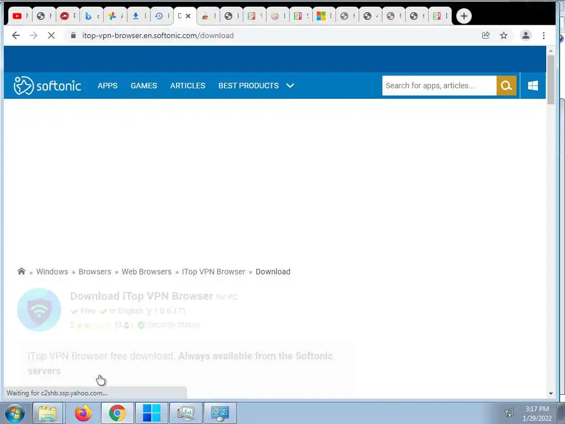Stop loading the page

click(x=51, y=35)
